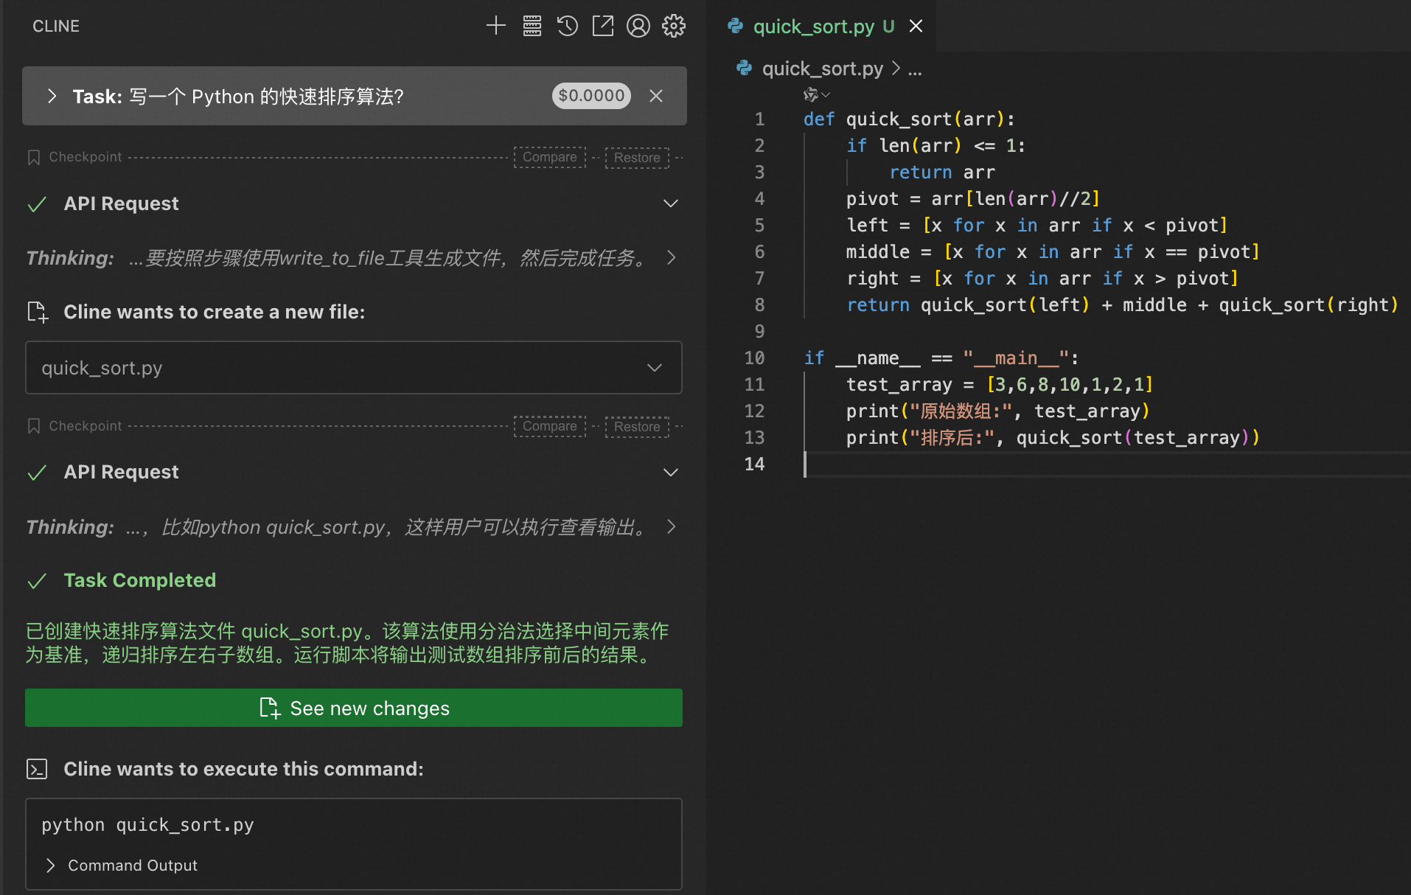Close the current task with X
Image resolution: width=1411 pixels, height=895 pixels.
pyautogui.click(x=656, y=96)
